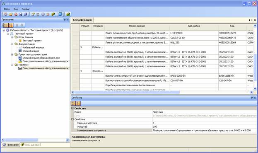Switch to the Базы данных tab at the bottom
This screenshot has height=153, width=258.
(30, 145)
